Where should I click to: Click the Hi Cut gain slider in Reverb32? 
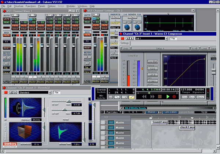click(68, 101)
